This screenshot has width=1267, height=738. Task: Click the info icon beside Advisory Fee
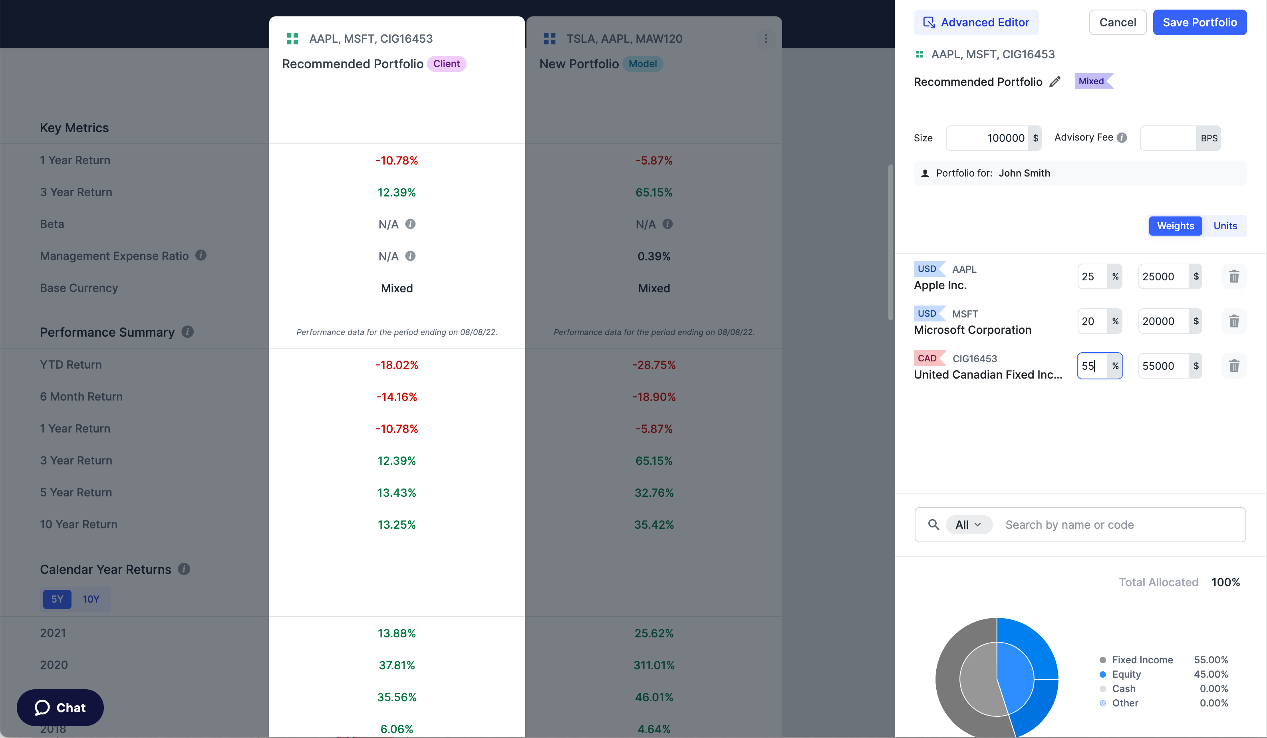coord(1122,137)
